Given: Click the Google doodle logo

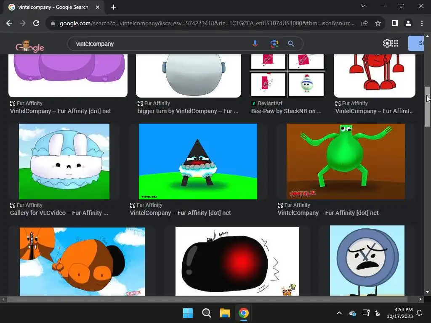Looking at the screenshot, I should (30, 46).
